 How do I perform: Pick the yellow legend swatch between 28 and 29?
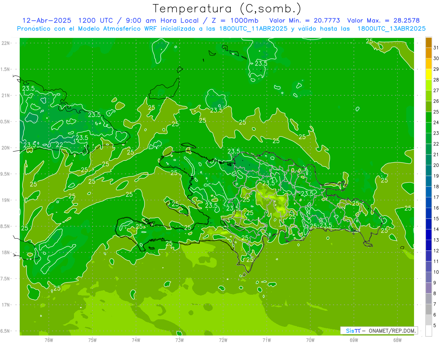[x=429, y=74]
